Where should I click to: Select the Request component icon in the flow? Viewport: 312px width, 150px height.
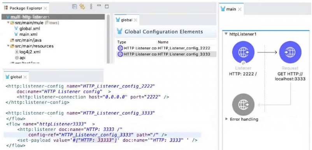[x=290, y=52]
